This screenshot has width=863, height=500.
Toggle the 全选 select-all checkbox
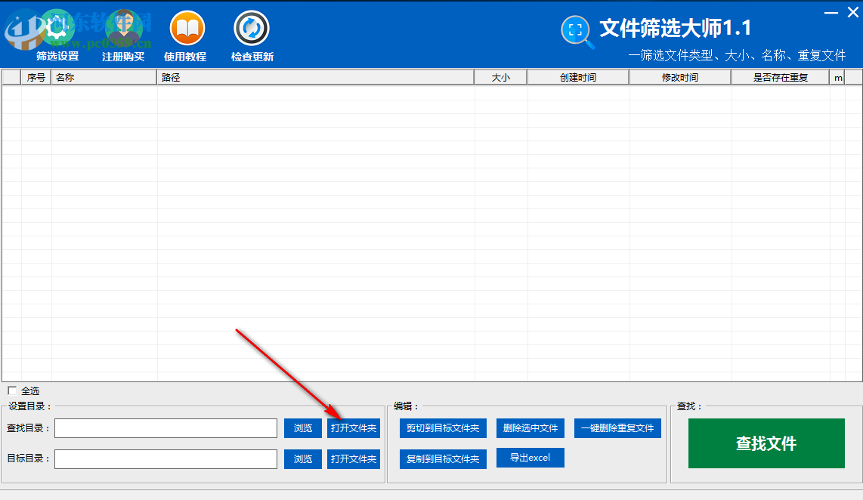coord(12,390)
